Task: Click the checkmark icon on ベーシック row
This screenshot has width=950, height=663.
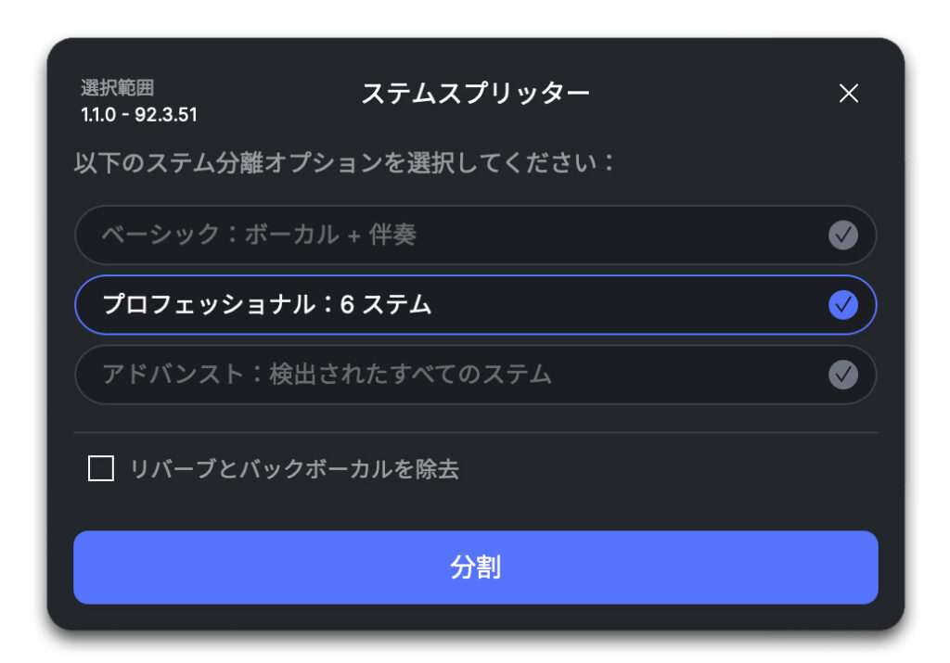Action: coord(842,236)
